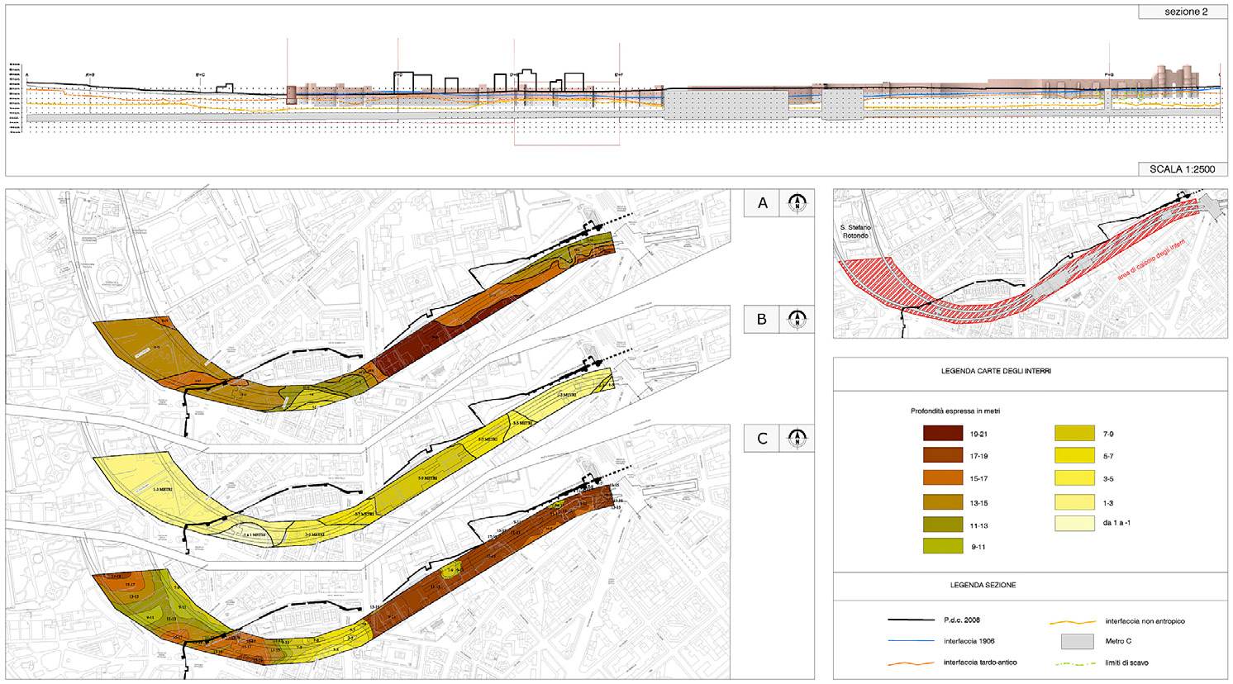Click the 'SCALA 1:2500' scale label
Viewport: 1233px width, 684px height.
(x=1182, y=169)
